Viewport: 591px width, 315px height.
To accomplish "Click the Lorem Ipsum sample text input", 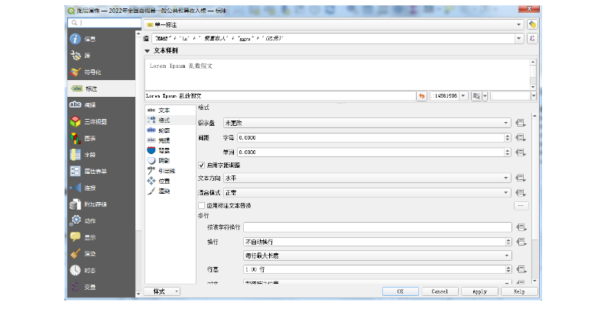I will pyautogui.click(x=281, y=96).
